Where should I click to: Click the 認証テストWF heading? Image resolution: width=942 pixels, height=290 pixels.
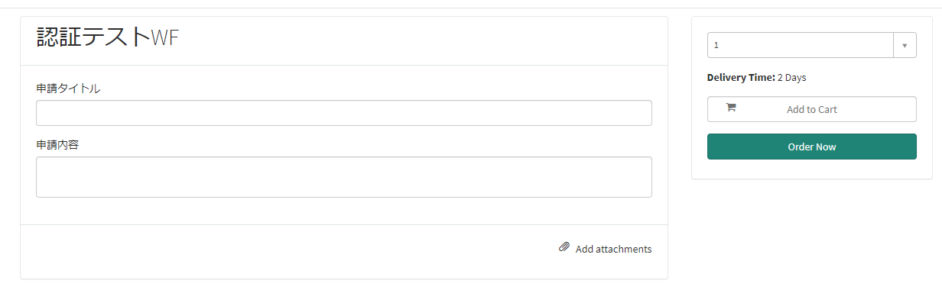108,37
